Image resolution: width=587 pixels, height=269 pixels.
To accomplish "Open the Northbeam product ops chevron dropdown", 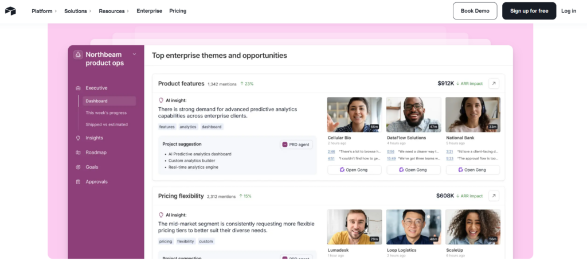I will 134,54.
